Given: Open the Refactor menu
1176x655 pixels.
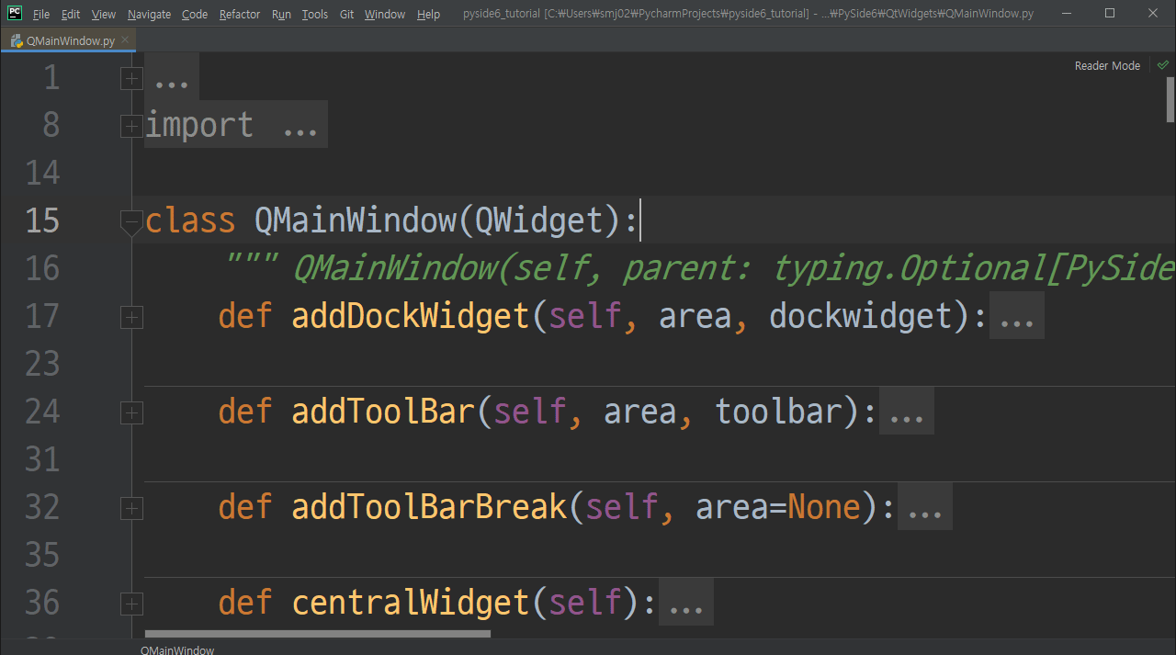Looking at the screenshot, I should pyautogui.click(x=240, y=14).
